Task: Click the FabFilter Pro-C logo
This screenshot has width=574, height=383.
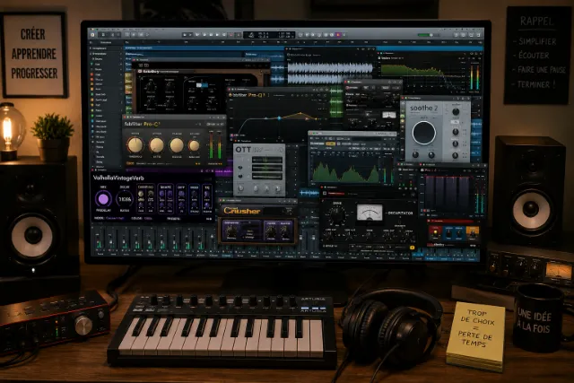Action: click(142, 124)
